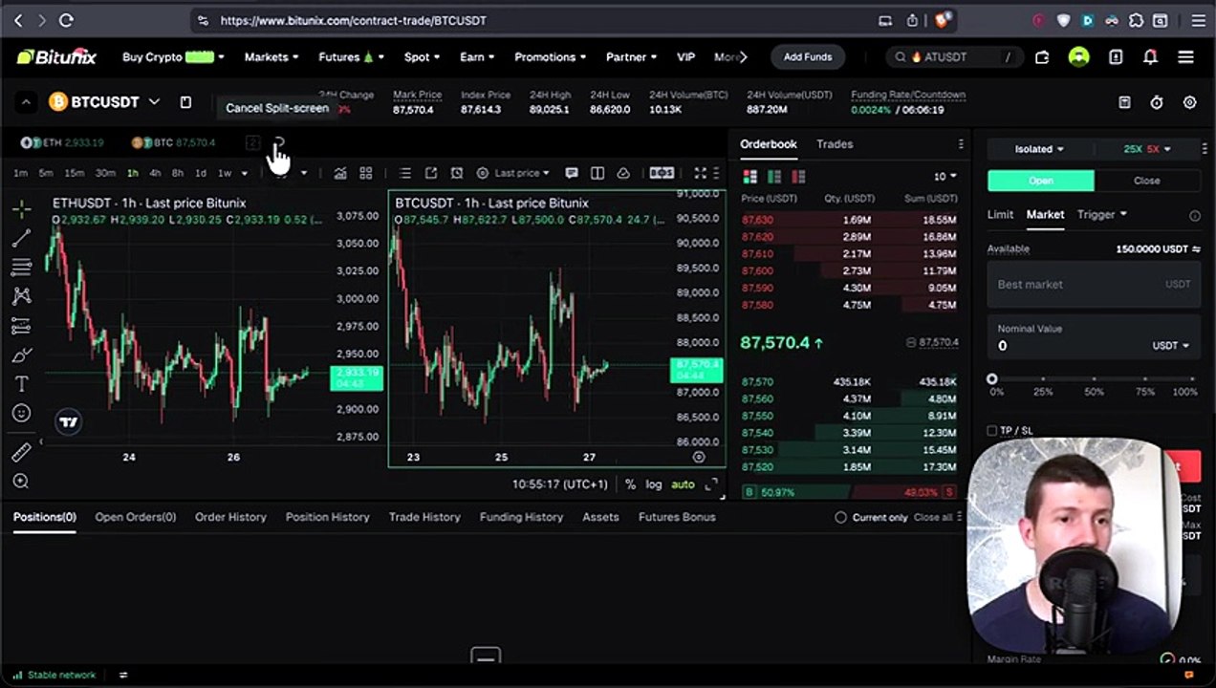Open the USDT unit dropdown in Nominal Value
1216x688 pixels.
[x=1170, y=346]
